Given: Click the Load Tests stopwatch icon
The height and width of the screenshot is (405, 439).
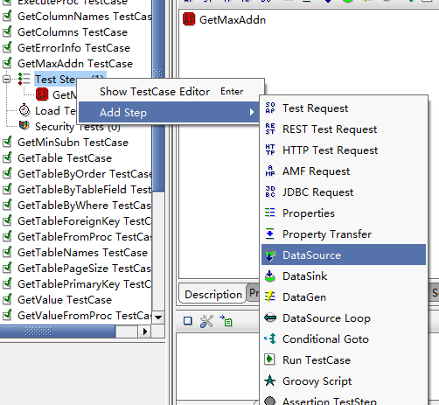Looking at the screenshot, I should [24, 110].
